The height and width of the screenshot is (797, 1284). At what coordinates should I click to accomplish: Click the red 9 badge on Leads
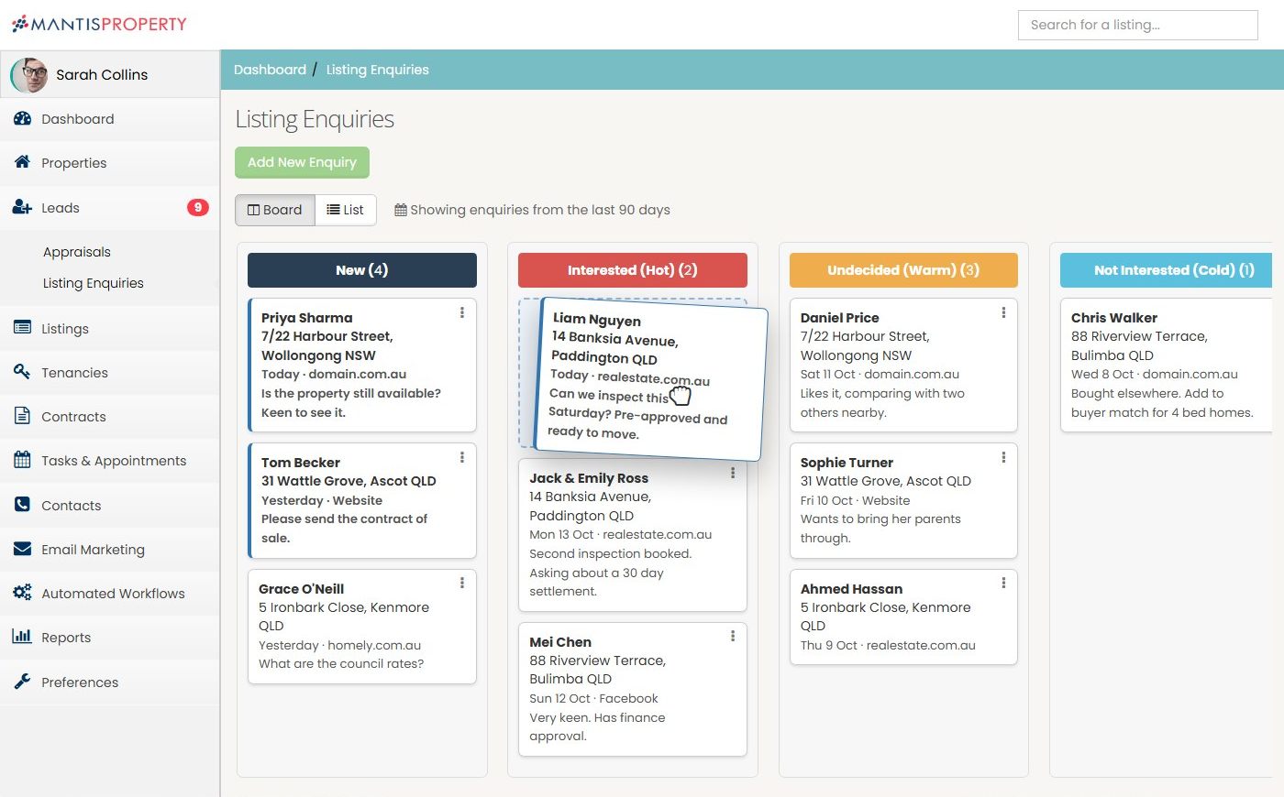click(197, 207)
